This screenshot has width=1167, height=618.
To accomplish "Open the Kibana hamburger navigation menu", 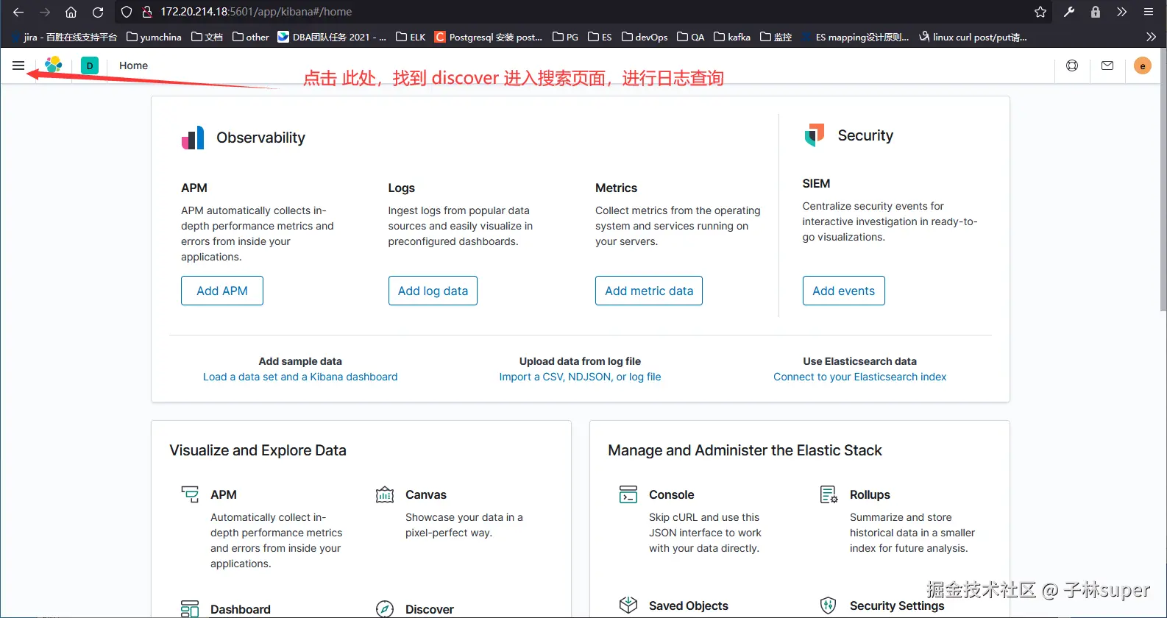I will [18, 65].
